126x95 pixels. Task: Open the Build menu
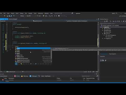click(x=17, y=13)
